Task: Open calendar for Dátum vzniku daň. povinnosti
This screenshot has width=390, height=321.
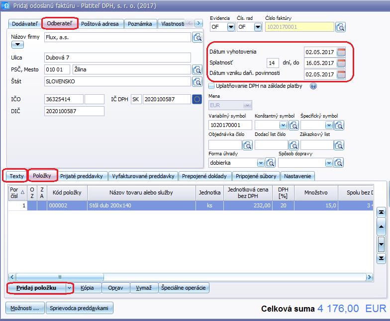Action: [341, 74]
